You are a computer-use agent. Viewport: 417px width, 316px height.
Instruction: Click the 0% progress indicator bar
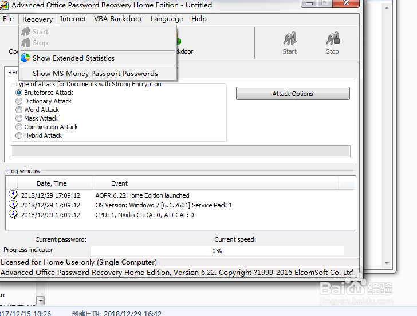click(x=217, y=251)
